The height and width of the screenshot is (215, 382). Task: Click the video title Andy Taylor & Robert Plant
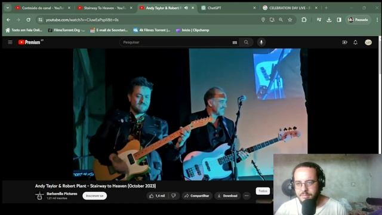pyautogui.click(x=95, y=186)
